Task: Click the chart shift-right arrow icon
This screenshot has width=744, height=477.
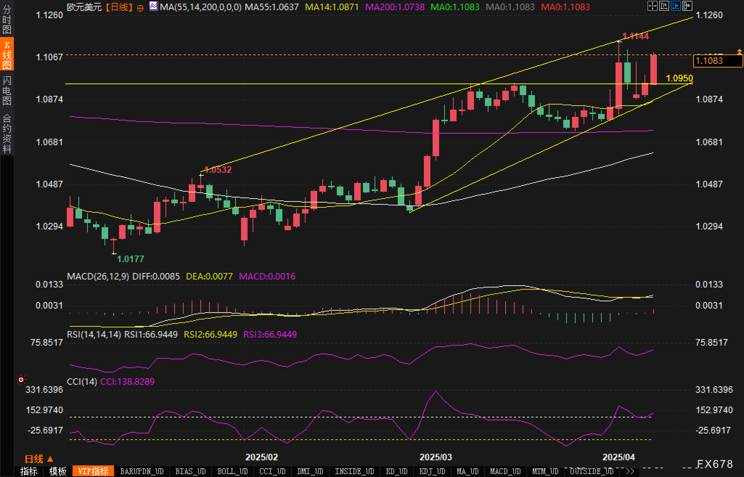Action: click(x=687, y=6)
